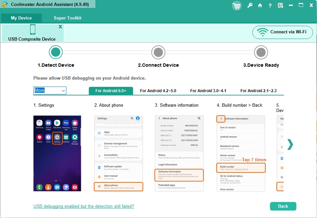Click the Build number step thumbnail
The width and height of the screenshot is (317, 218).
(x=241, y=153)
